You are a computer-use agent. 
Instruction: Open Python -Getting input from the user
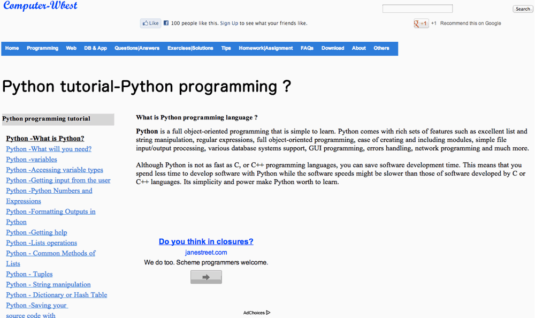coord(58,180)
